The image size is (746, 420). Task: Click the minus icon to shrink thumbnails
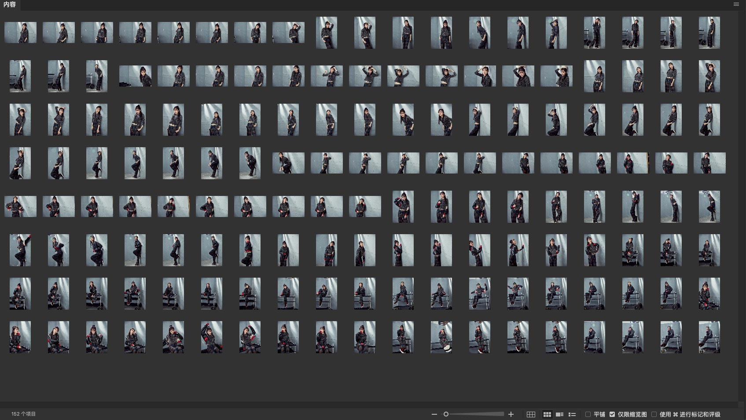coord(434,414)
